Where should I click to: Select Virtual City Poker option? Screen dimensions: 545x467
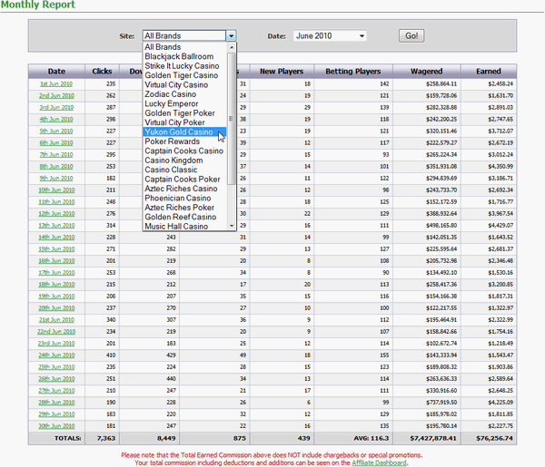184,122
